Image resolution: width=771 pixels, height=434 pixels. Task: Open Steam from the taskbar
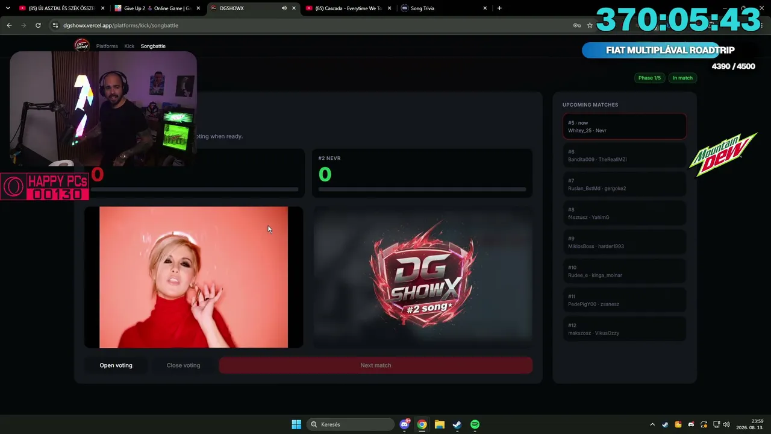(x=457, y=424)
